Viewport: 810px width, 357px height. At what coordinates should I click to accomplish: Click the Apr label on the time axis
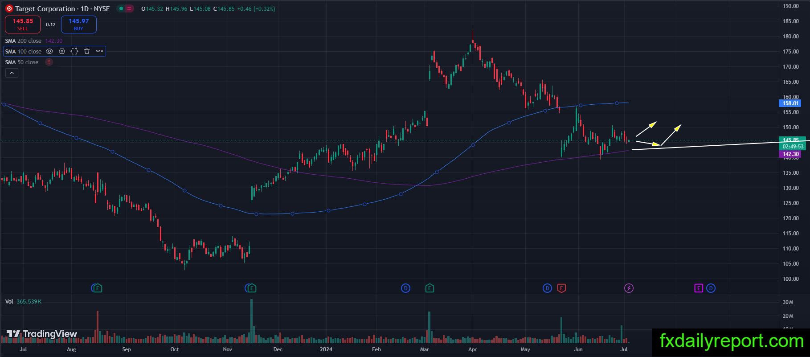pyautogui.click(x=473, y=349)
